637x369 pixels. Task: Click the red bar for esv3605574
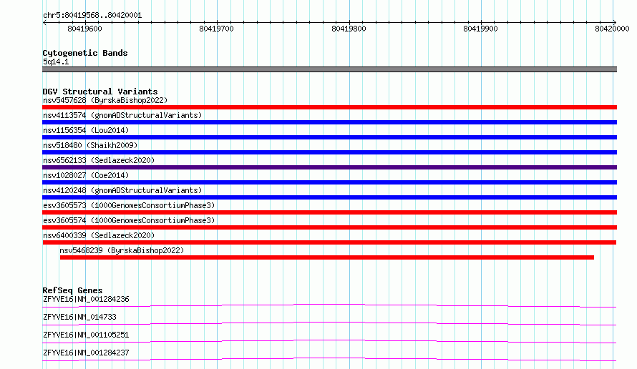click(x=329, y=227)
